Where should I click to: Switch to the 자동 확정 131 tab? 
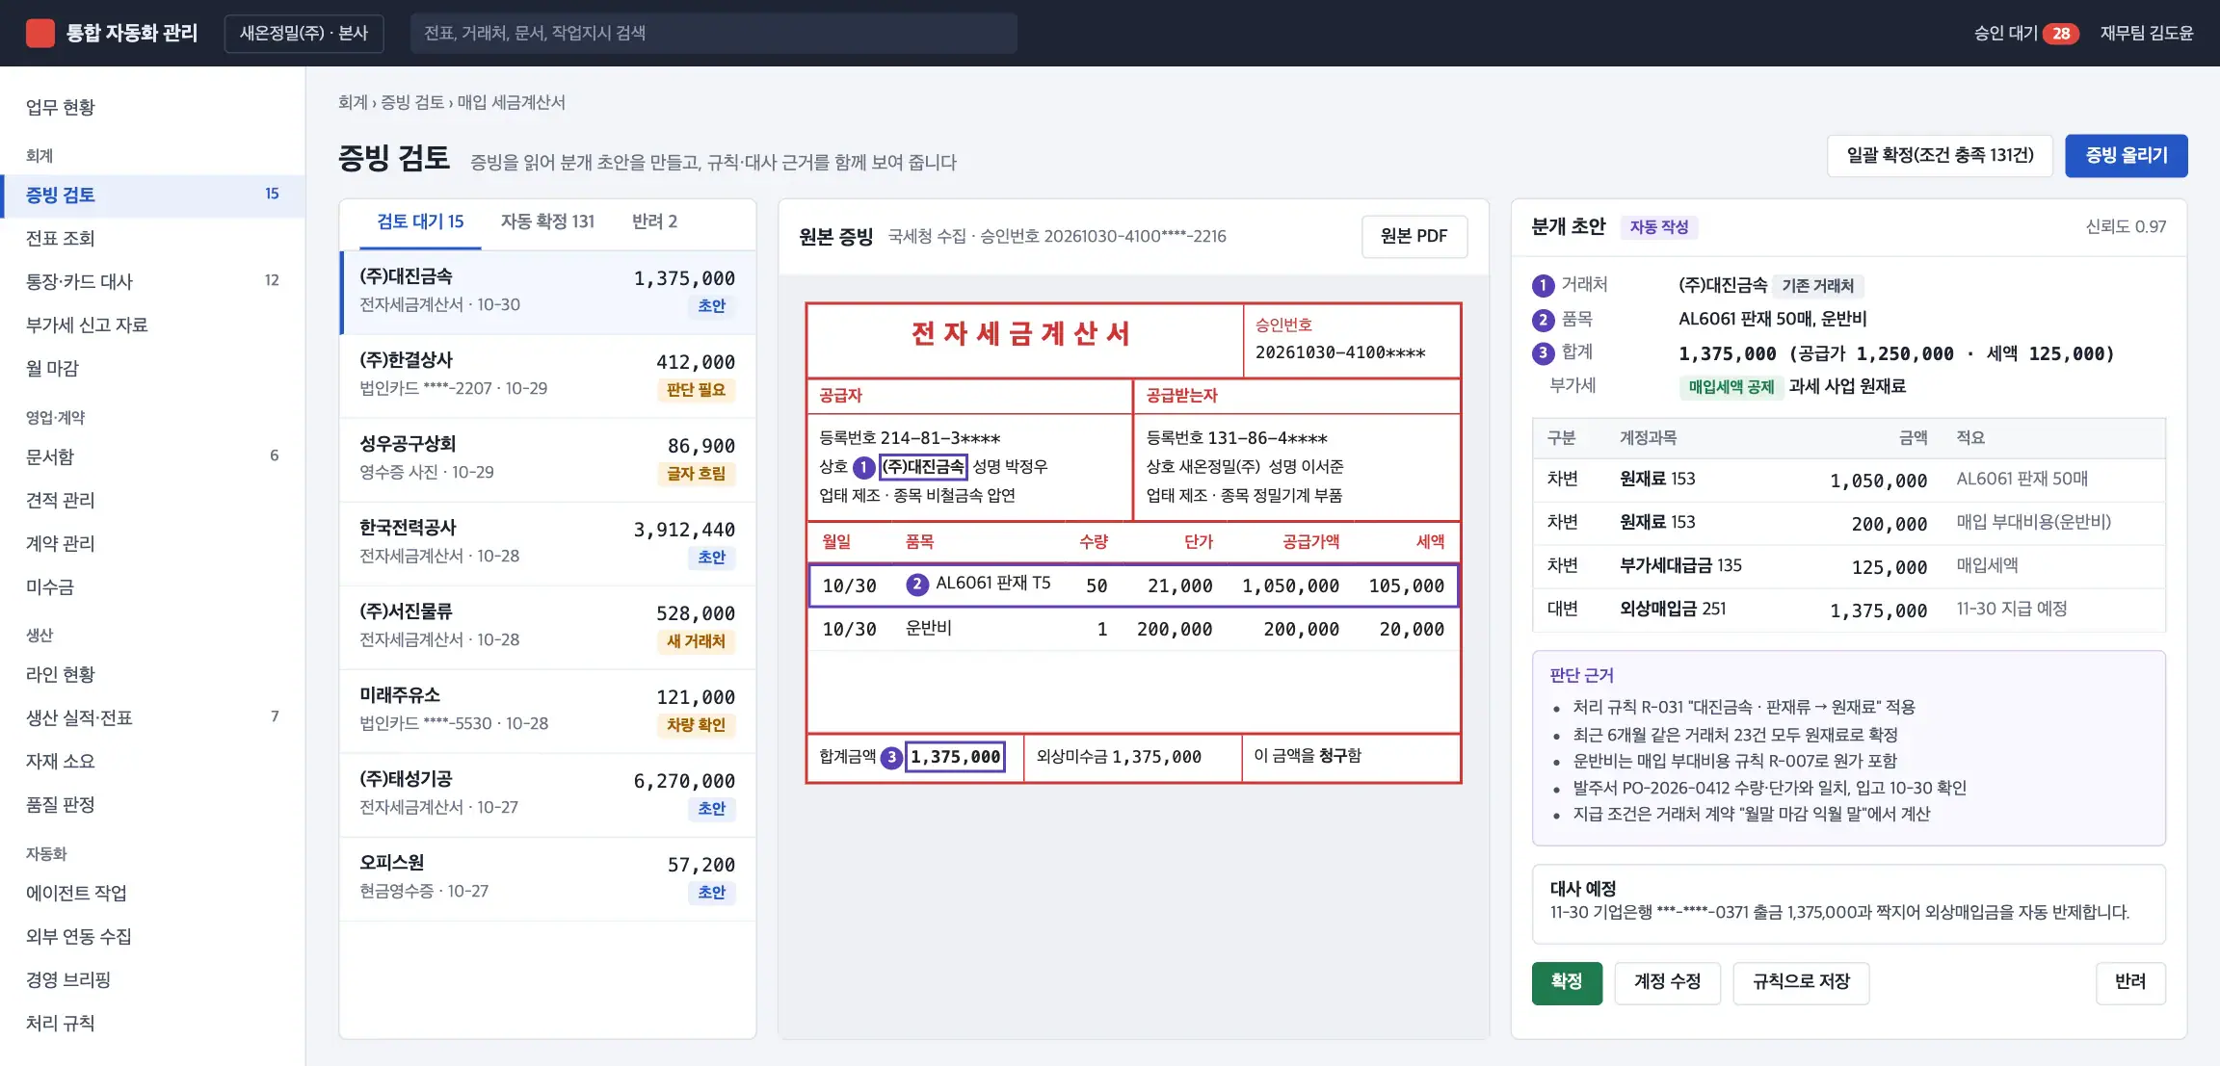547,222
